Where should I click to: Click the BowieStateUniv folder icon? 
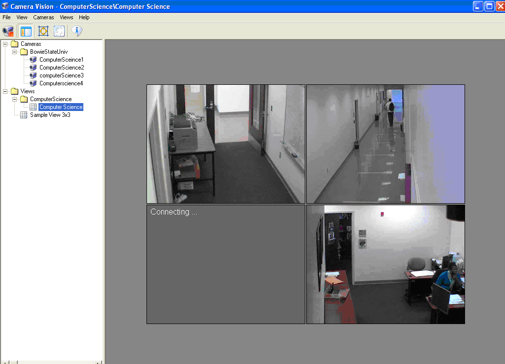click(24, 52)
